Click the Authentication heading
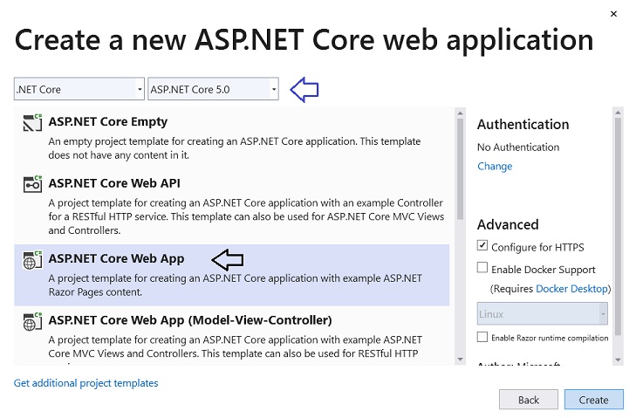The image size is (636, 418). (523, 124)
